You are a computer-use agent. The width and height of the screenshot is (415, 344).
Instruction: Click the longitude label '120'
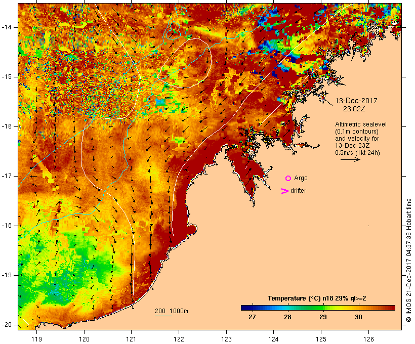(x=84, y=339)
